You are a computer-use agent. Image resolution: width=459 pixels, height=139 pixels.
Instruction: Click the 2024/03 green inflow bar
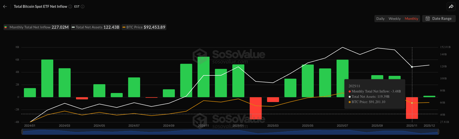[x=65, y=83]
